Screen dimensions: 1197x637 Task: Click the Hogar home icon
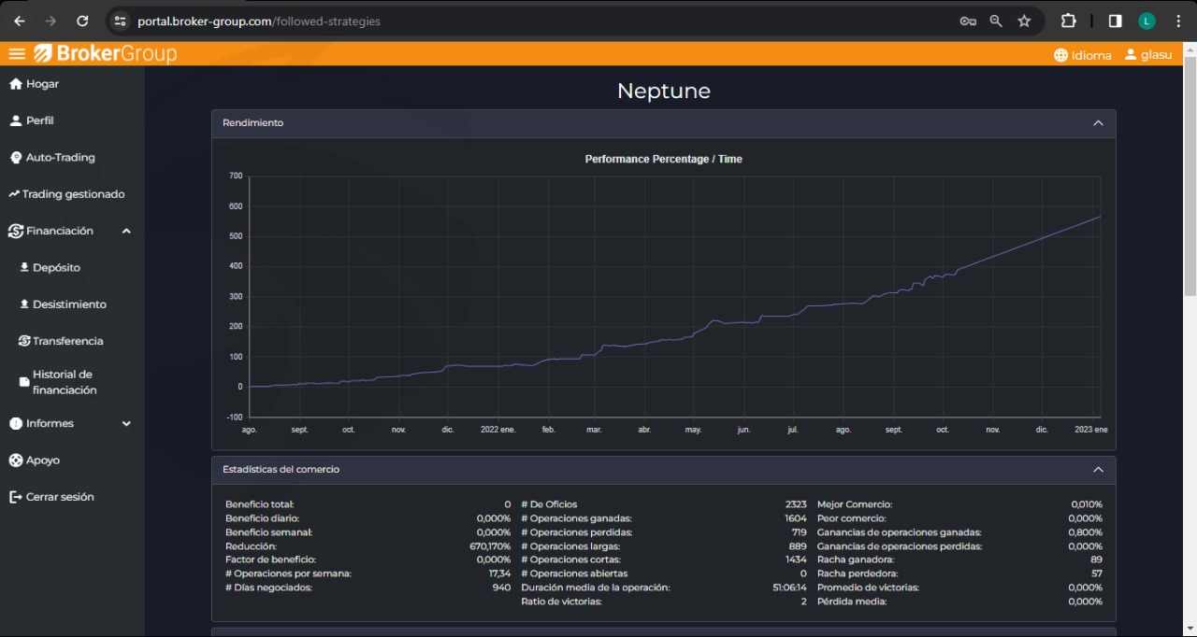(15, 84)
